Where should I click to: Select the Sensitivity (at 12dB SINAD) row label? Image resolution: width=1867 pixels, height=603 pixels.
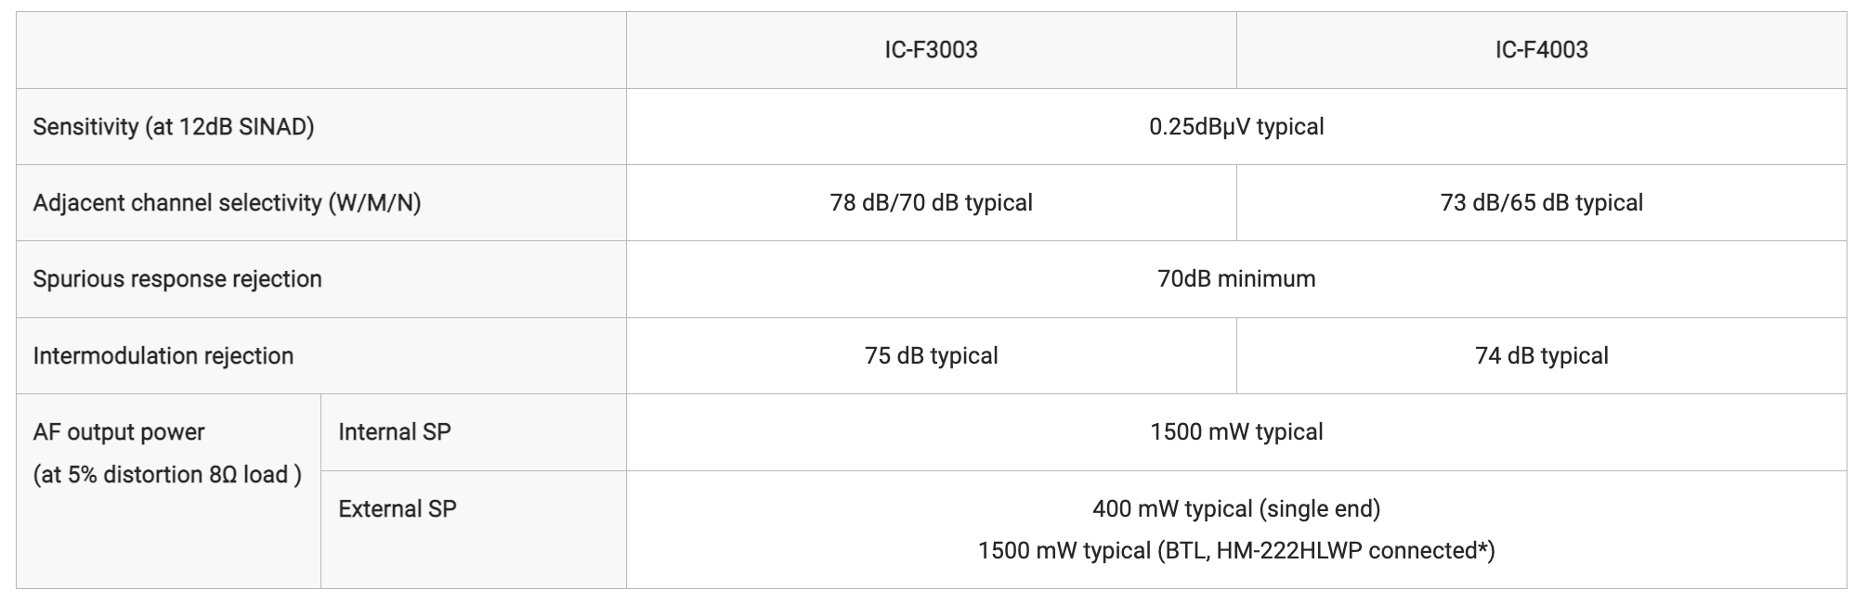coord(174,127)
